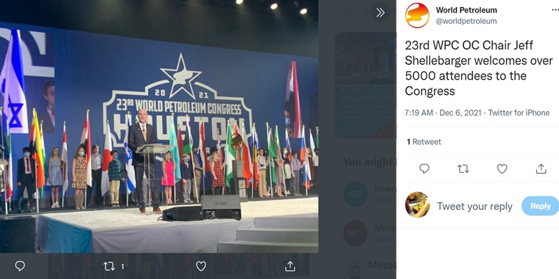
Task: Focus the Tweet your reply field
Action: (475, 206)
